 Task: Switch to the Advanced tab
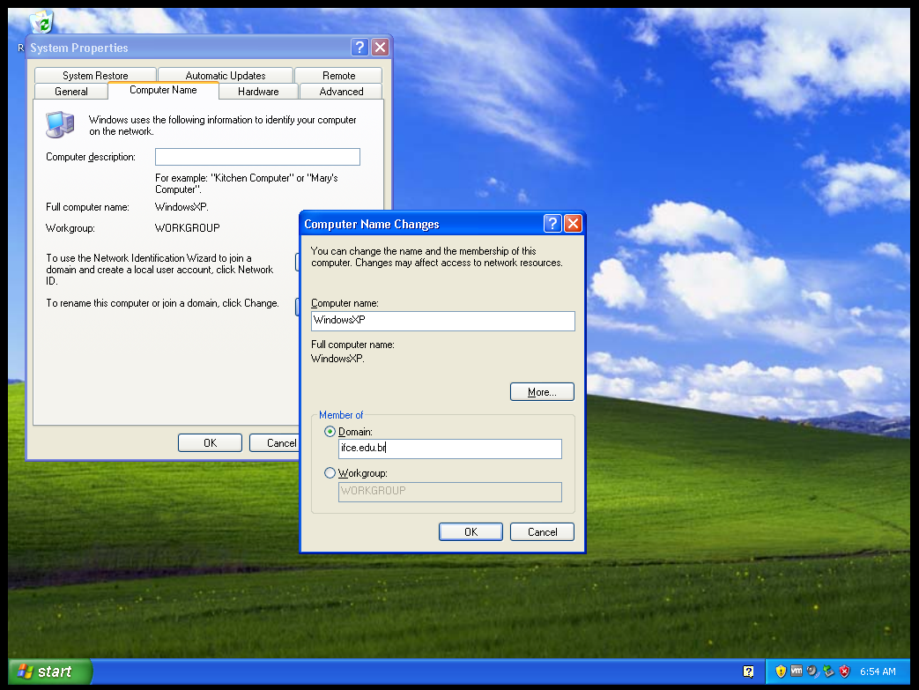pyautogui.click(x=341, y=92)
